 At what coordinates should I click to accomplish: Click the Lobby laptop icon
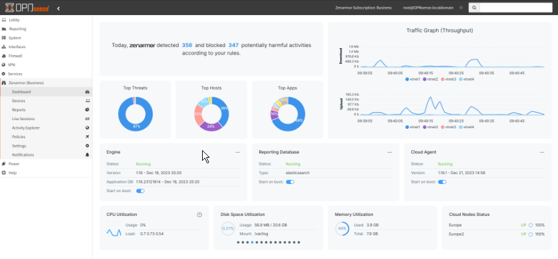click(4, 20)
